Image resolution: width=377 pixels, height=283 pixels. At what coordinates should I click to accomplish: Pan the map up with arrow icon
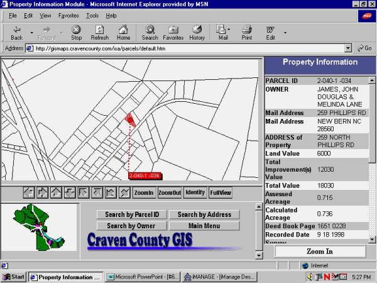57,192
